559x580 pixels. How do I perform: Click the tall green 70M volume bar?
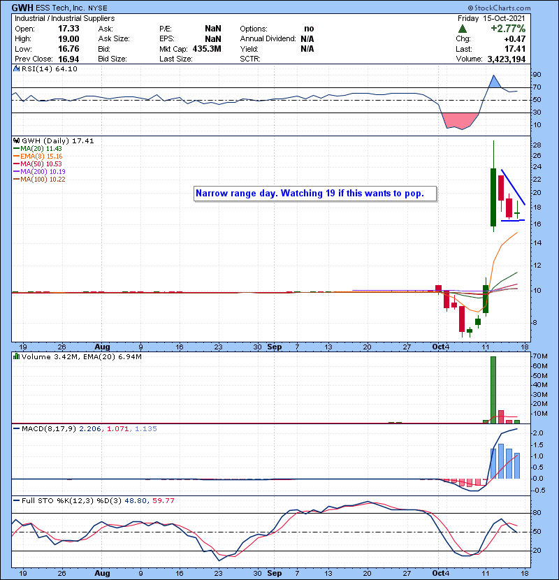493,389
